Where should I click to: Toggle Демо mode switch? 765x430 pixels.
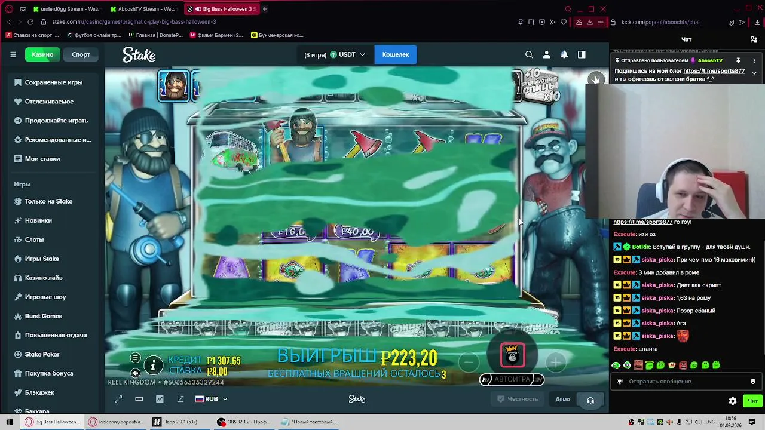(x=562, y=399)
